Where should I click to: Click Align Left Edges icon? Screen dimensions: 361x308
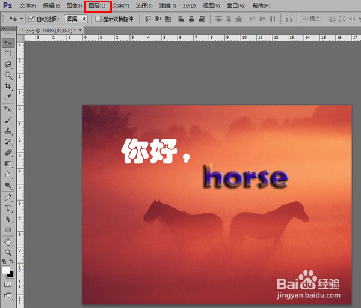[x=181, y=19]
